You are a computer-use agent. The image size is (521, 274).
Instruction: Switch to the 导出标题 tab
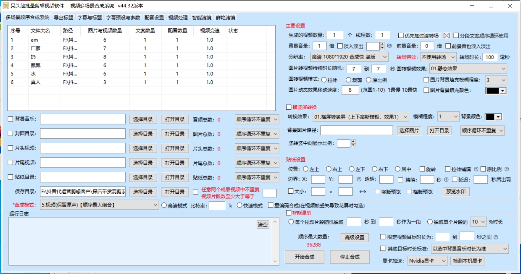coord(63,17)
